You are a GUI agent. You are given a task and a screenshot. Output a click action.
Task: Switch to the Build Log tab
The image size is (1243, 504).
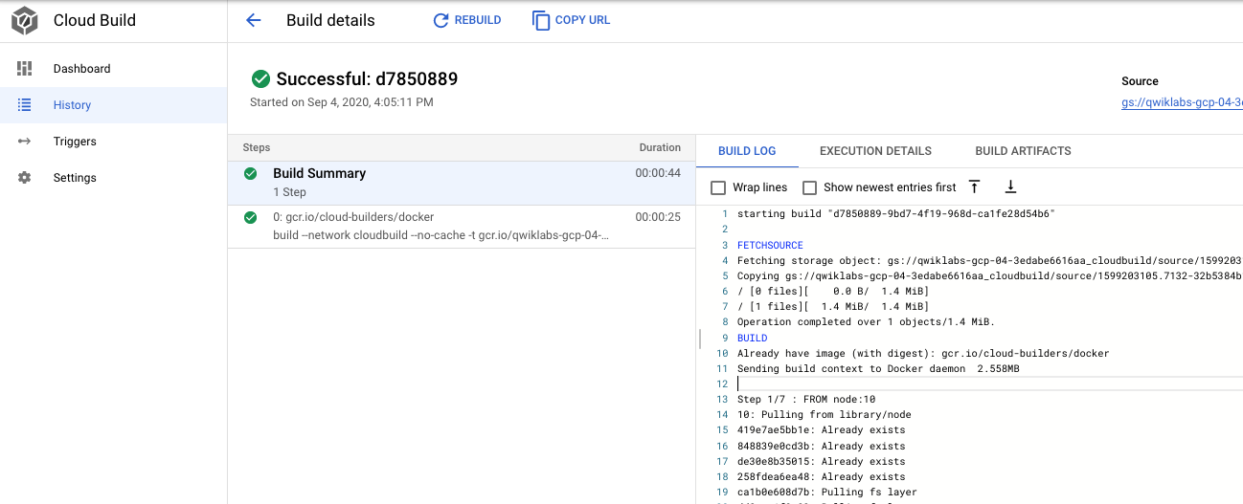pos(747,151)
